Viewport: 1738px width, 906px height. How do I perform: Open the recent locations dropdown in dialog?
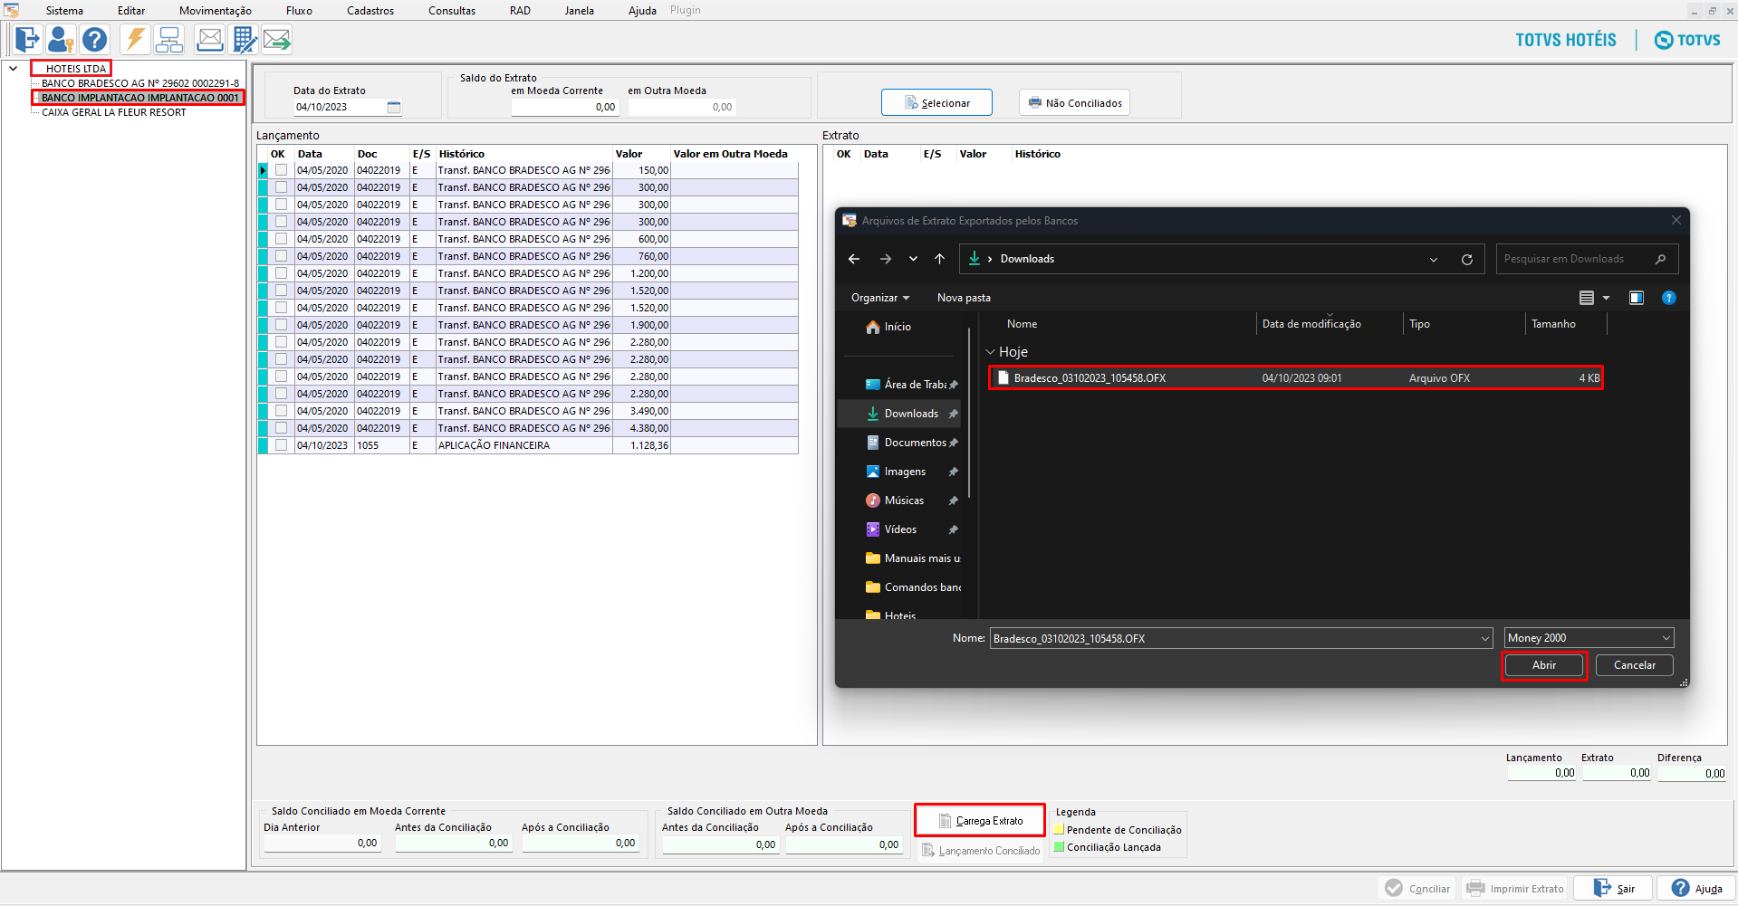[913, 259]
